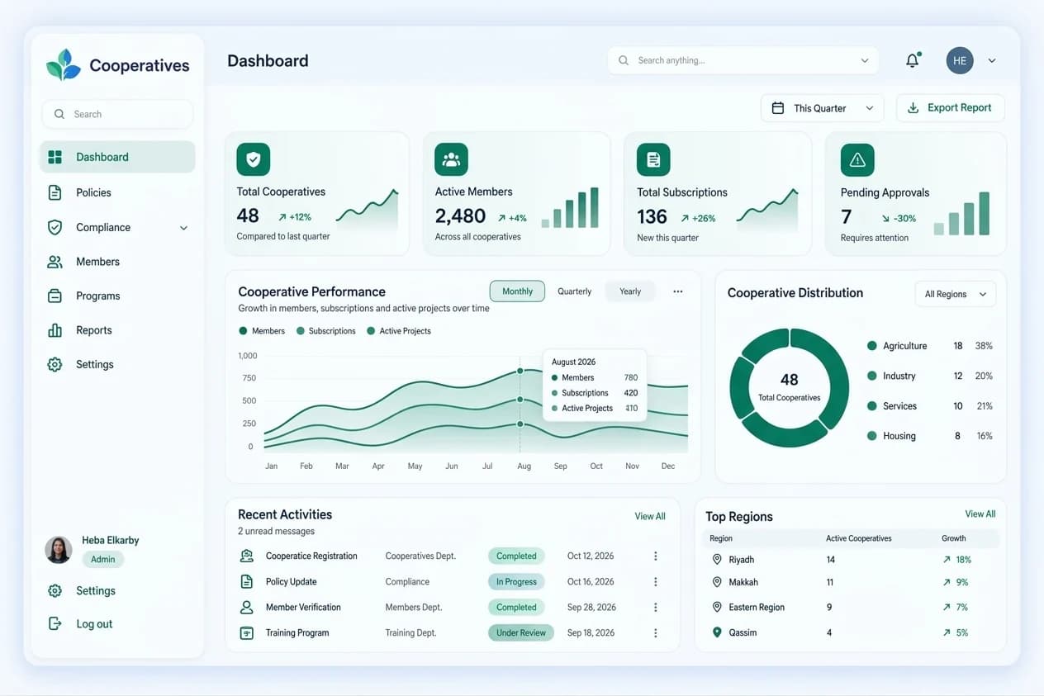Switch to the Monthly view tab

point(517,291)
